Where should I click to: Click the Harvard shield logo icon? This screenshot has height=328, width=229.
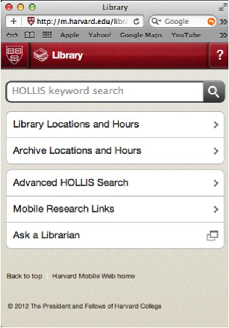pyautogui.click(x=14, y=55)
